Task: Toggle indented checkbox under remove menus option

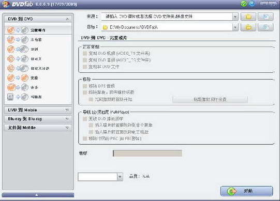Action: 91,99
